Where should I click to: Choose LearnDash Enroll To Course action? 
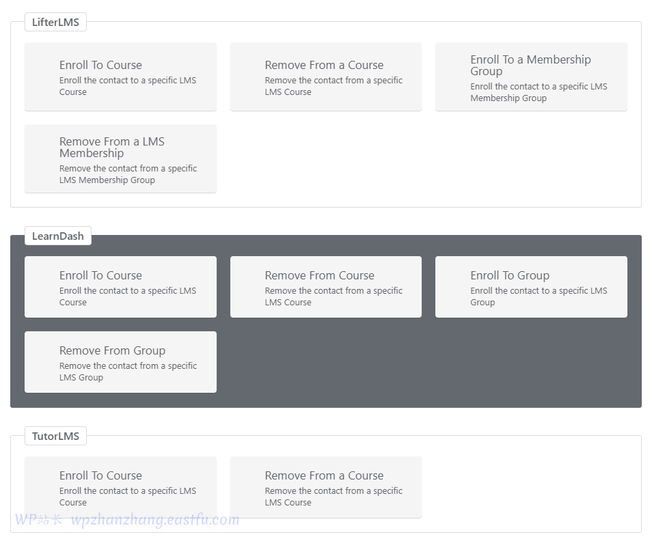point(120,287)
